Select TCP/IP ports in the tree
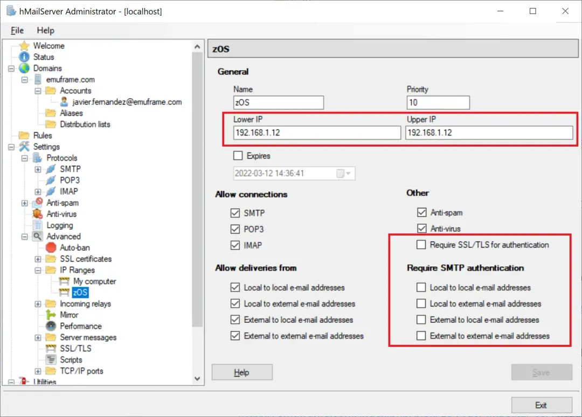This screenshot has height=417, width=582. point(82,371)
